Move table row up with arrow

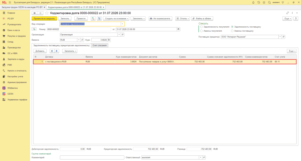(x=52, y=51)
